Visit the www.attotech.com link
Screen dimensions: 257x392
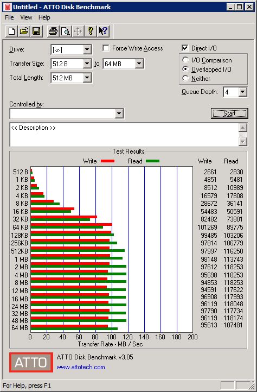[81, 367]
